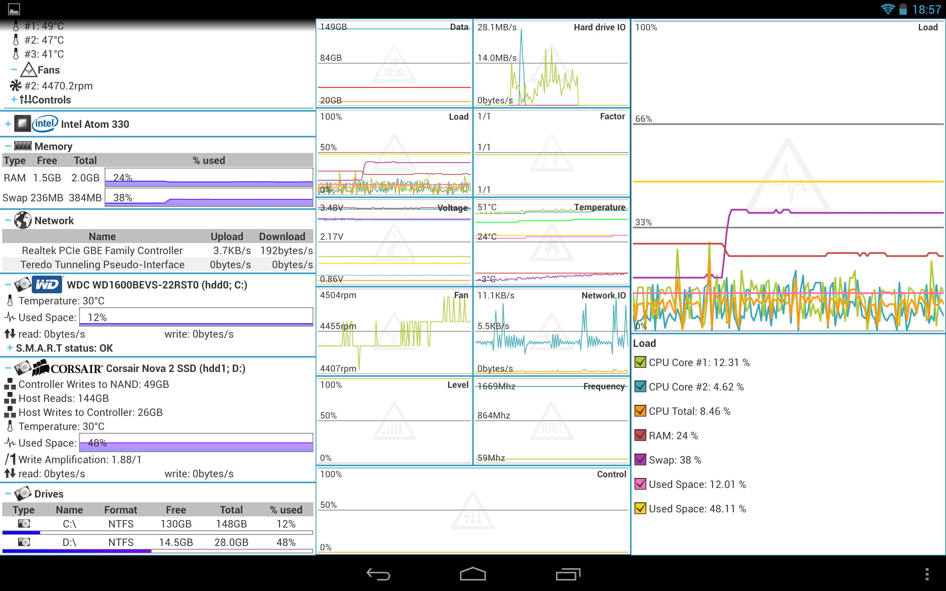Click the Network globe icon
946x591 pixels.
coord(22,220)
